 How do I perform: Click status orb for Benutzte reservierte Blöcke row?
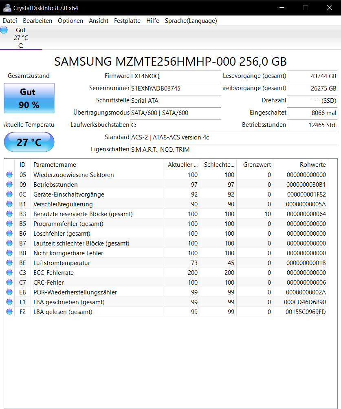9,214
